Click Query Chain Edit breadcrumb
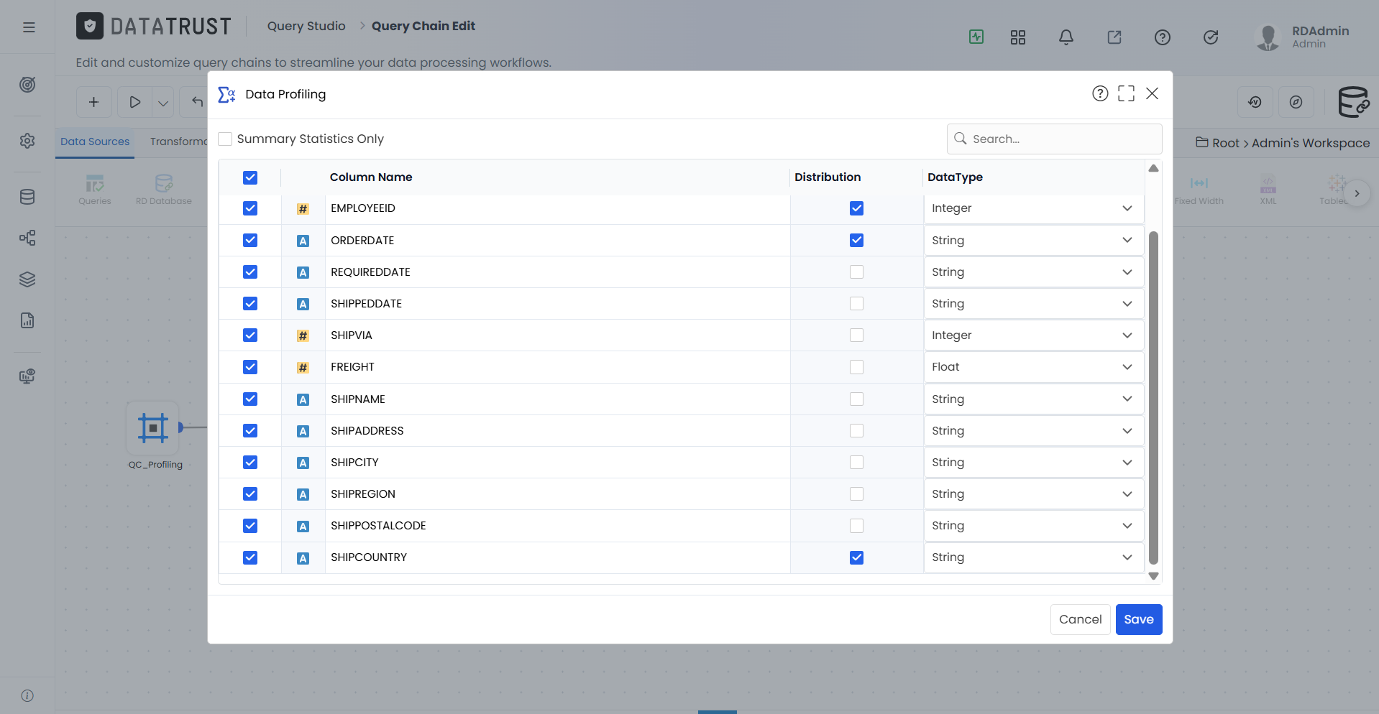The image size is (1379, 714). tap(423, 26)
